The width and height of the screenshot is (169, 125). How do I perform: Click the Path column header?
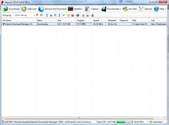pyautogui.click(x=141, y=20)
